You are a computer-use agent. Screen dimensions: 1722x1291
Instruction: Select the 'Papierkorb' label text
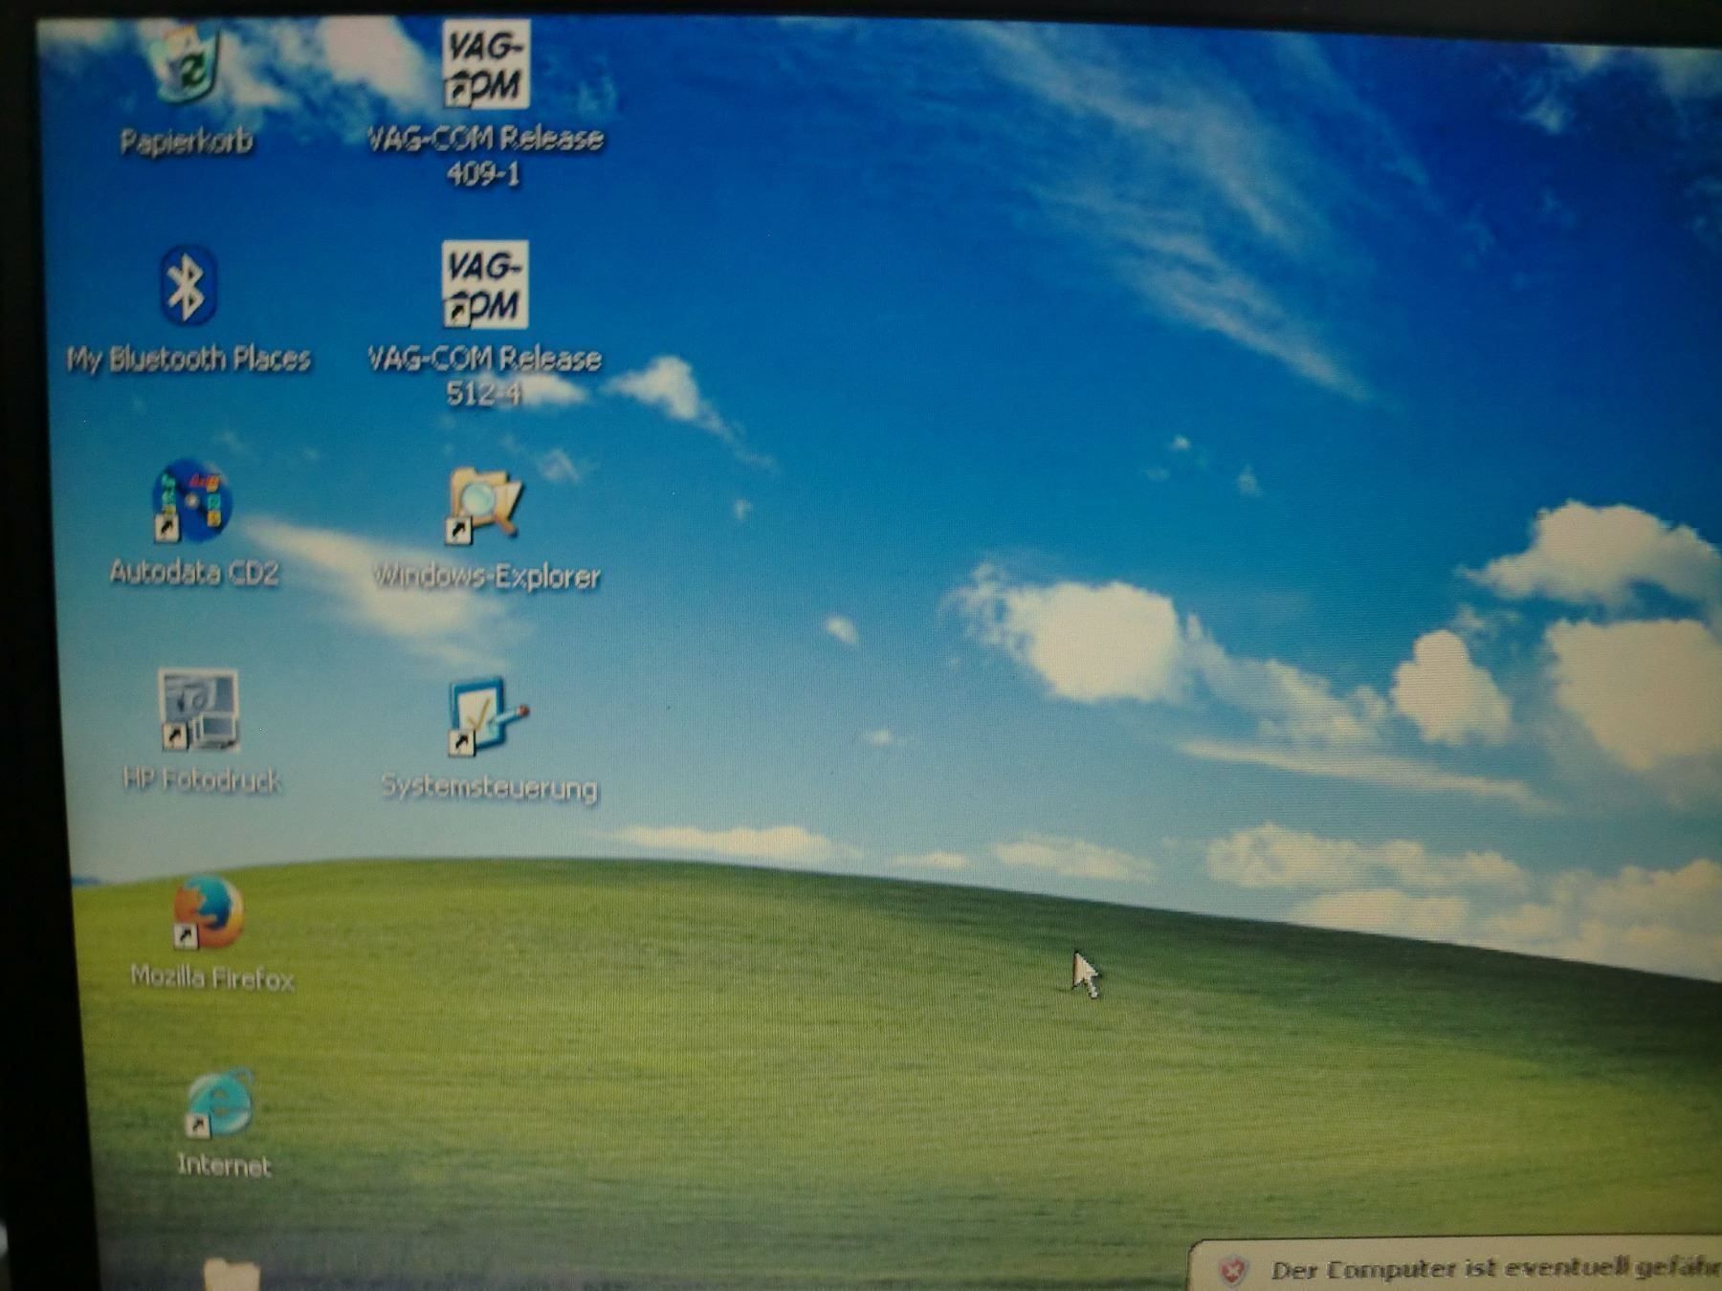(x=187, y=142)
